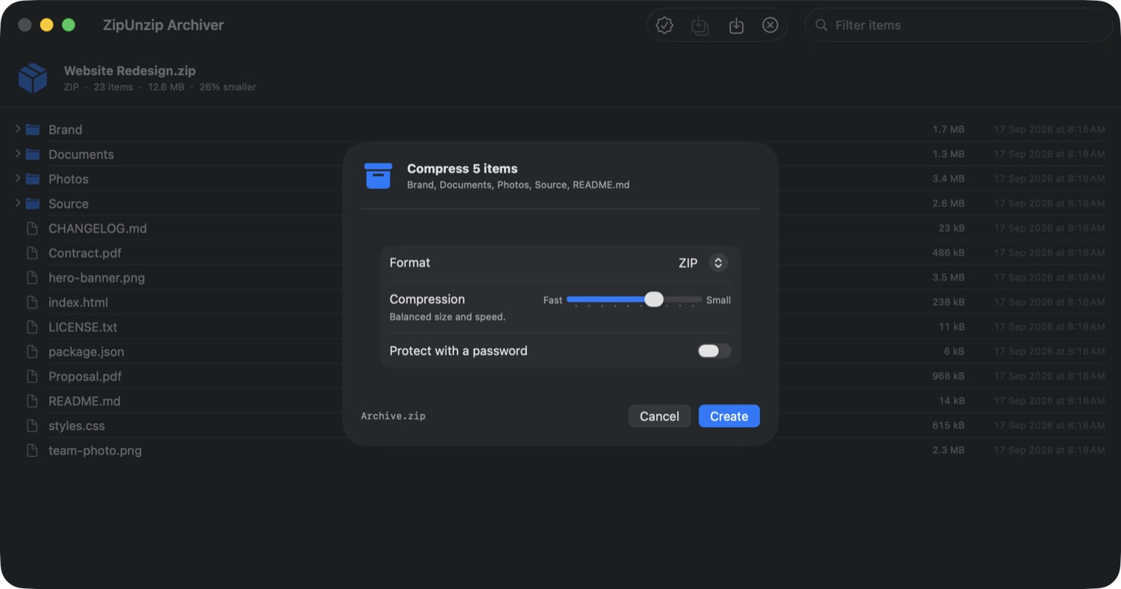Click the magnifier icon in the filter field
The width and height of the screenshot is (1121, 589).
pyautogui.click(x=821, y=25)
